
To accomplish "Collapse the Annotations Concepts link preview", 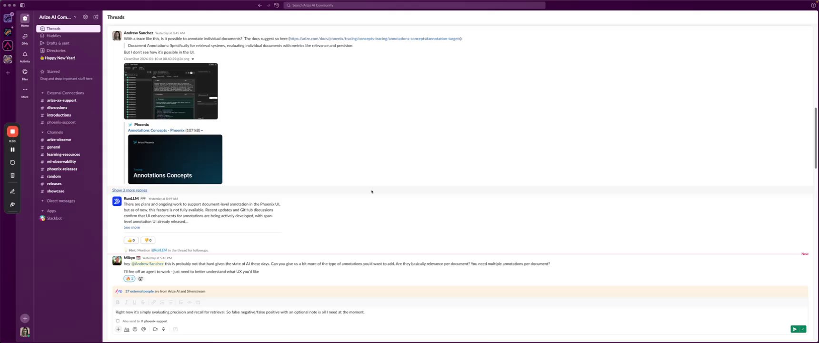I will point(202,131).
